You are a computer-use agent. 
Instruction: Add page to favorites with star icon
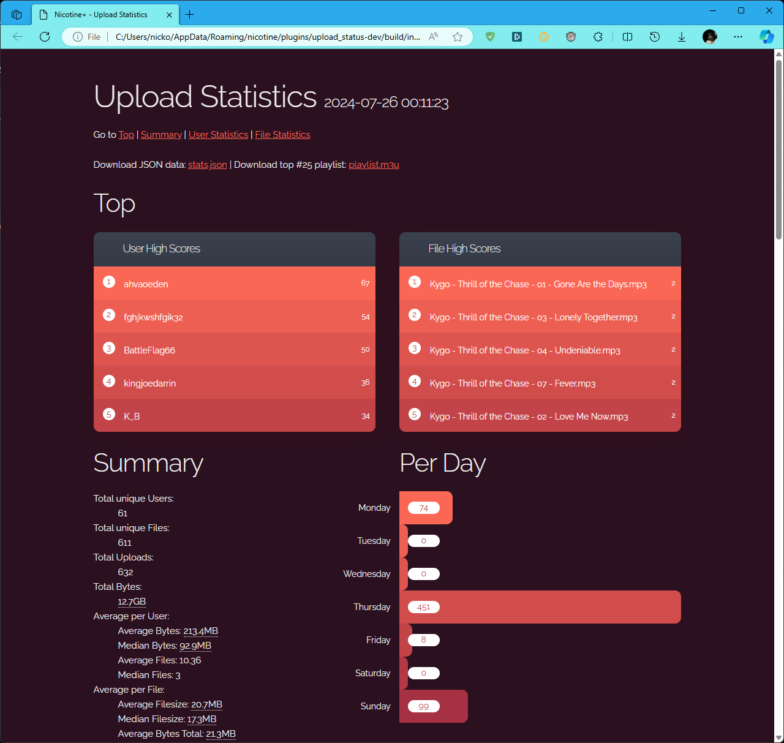coord(458,37)
